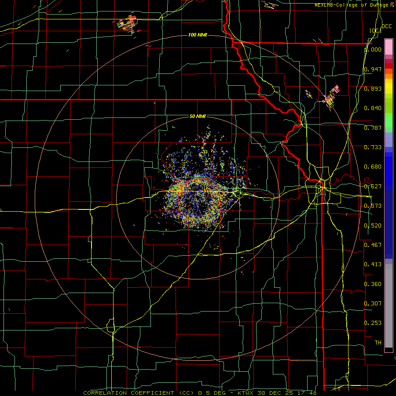The width and height of the screenshot is (396, 396).
Task: Click the KTWX station identifier
Action: point(246,393)
